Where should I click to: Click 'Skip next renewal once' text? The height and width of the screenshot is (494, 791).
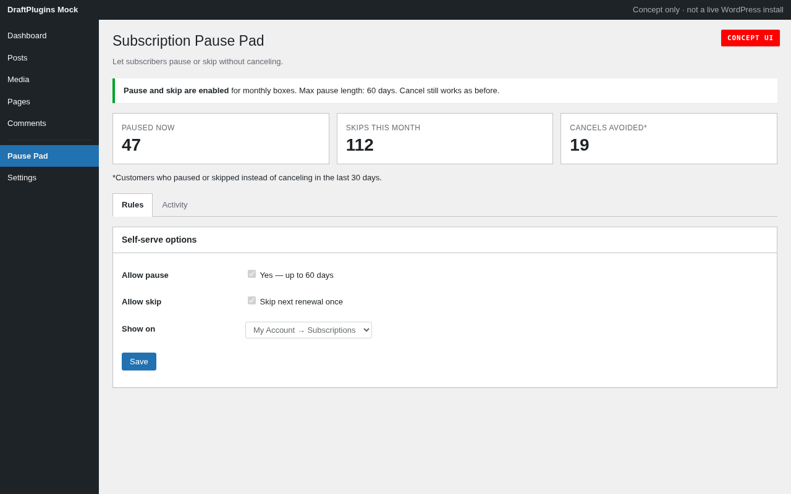(x=302, y=302)
